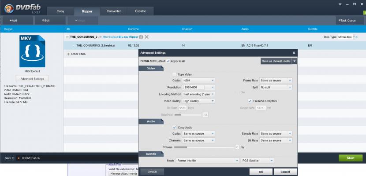Adjust the audio Volume slider
Screen dimensions: 366x176
point(187,147)
